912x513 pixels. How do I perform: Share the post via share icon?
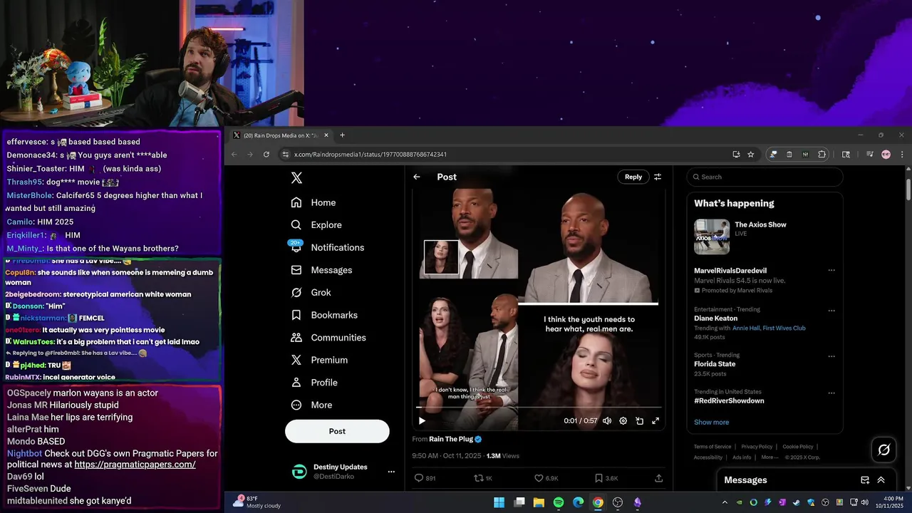click(658, 478)
